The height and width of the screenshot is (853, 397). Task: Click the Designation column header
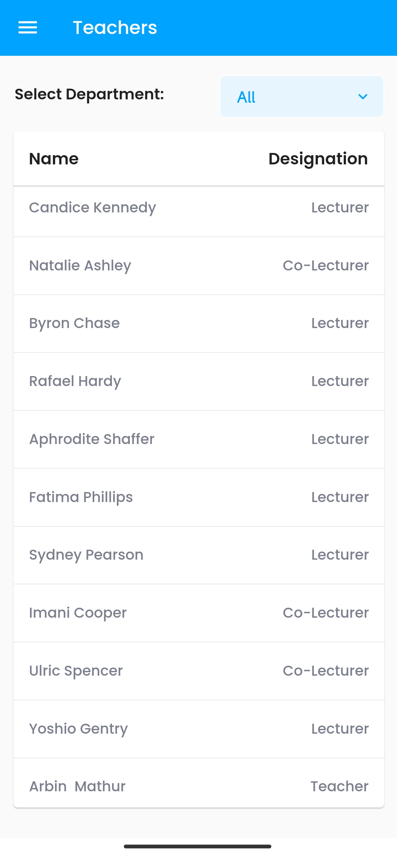(x=318, y=159)
